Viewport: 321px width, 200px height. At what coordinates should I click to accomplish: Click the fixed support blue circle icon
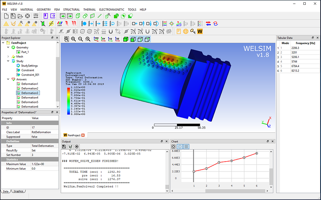84,24
